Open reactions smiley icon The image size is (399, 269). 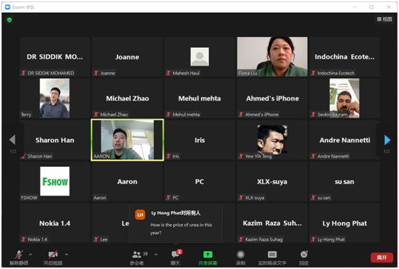coord(304,254)
